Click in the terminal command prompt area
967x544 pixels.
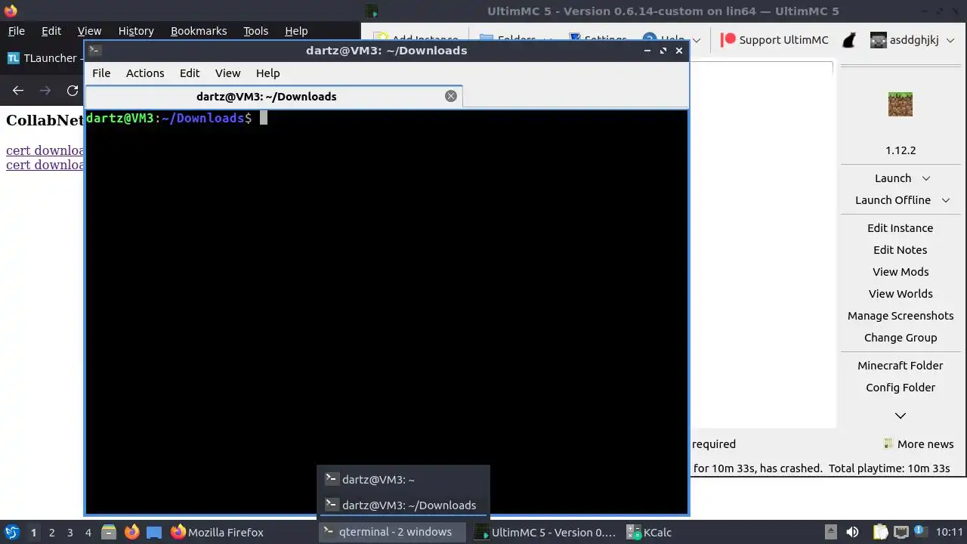click(x=386, y=311)
